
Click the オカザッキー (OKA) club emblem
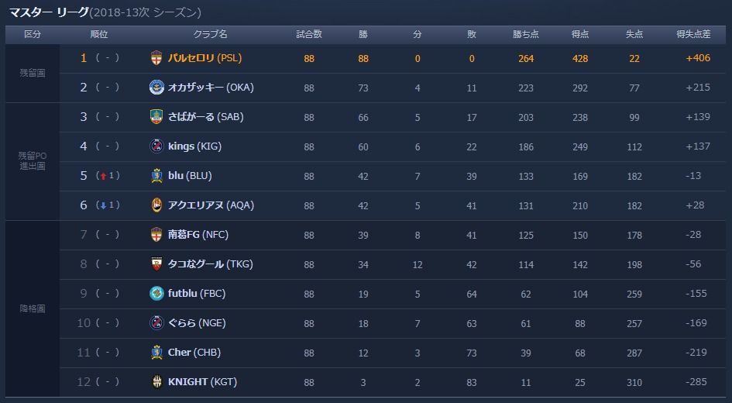[x=156, y=88]
